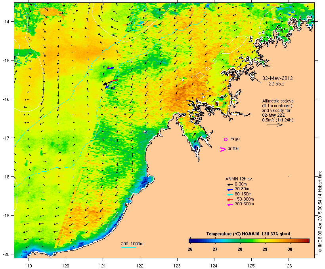
Task: Click the magenta 300-600m legend arrow
Action: [x=230, y=205]
